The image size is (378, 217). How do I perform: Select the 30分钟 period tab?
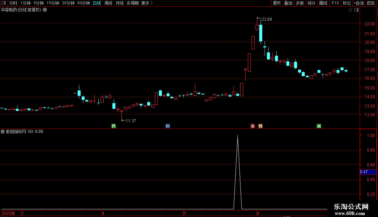click(x=68, y=3)
